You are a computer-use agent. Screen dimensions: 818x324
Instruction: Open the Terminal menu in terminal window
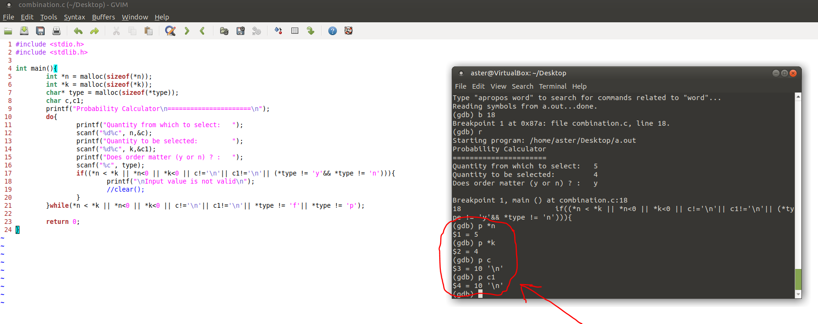pos(553,86)
